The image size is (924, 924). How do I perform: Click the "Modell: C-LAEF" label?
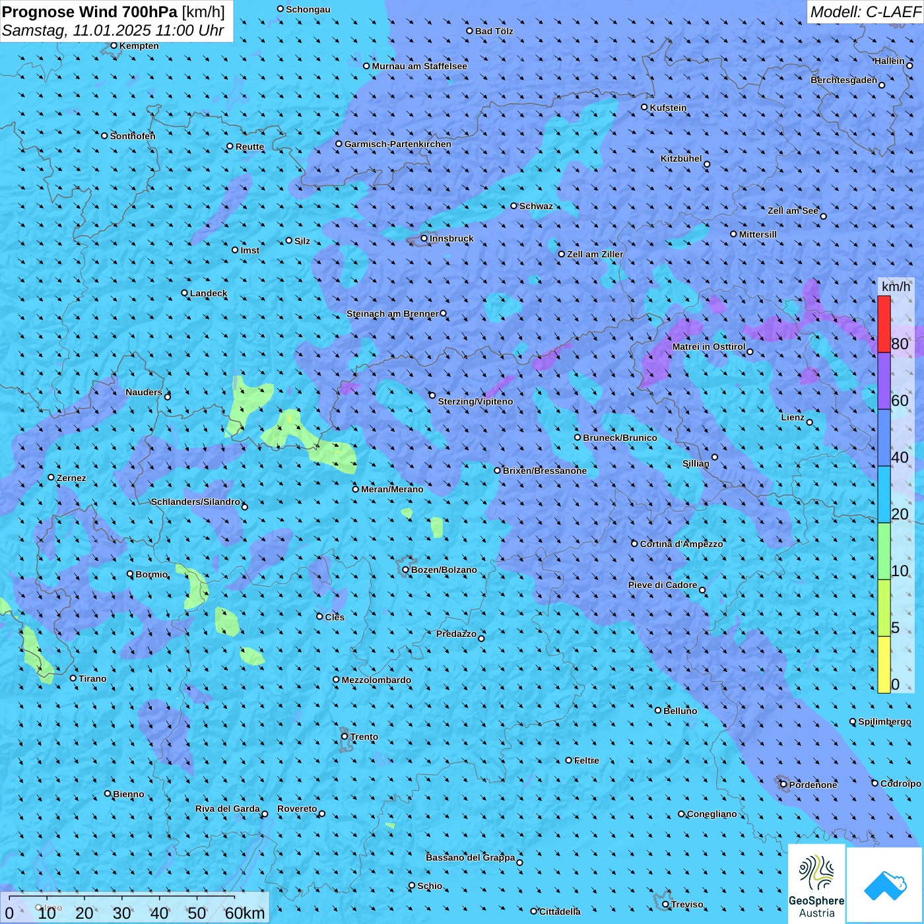point(865,12)
